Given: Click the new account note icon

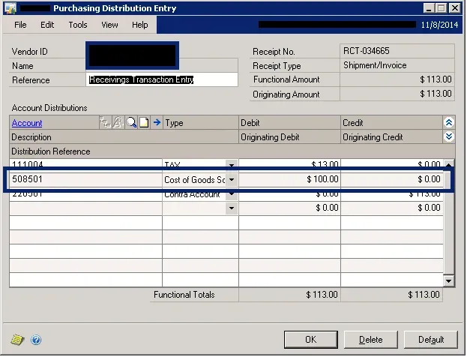Looking at the screenshot, I should [x=144, y=123].
